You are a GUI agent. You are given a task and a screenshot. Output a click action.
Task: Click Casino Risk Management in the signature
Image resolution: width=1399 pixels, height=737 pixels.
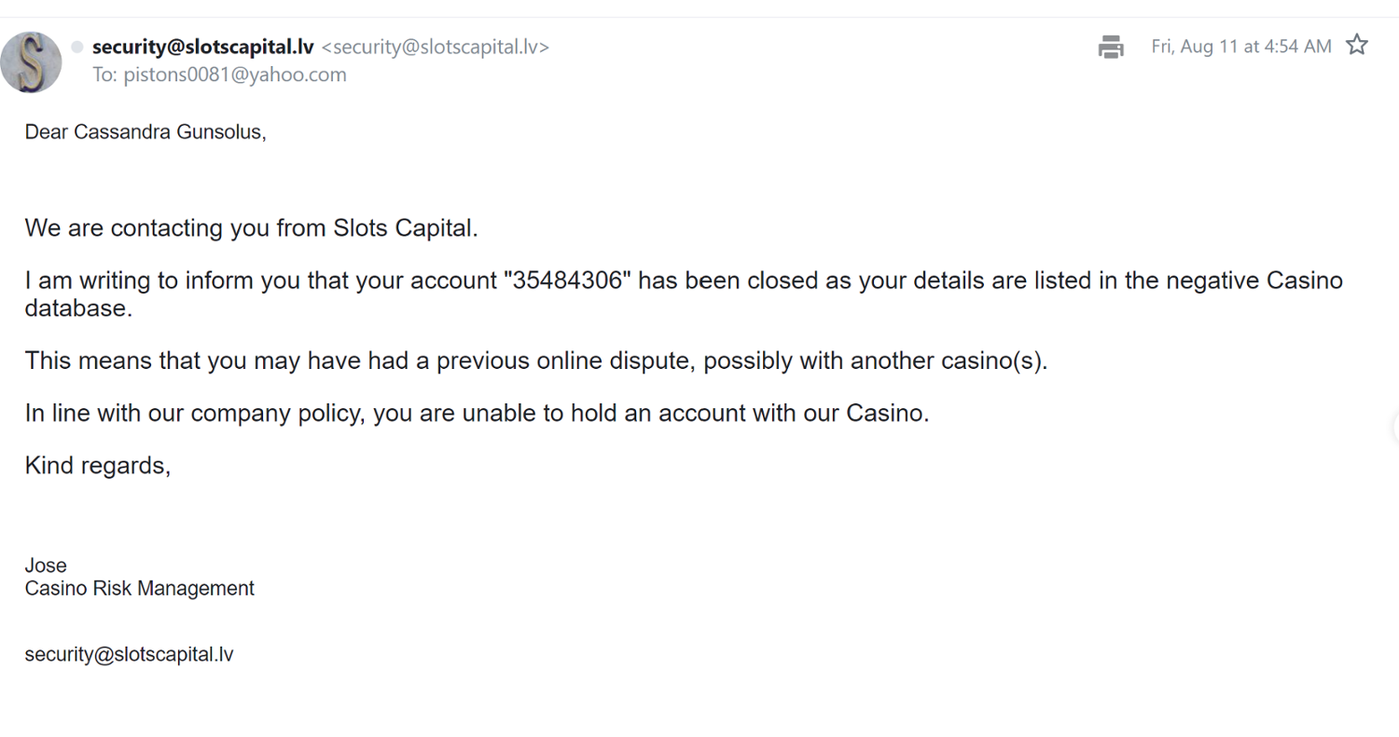[139, 589]
